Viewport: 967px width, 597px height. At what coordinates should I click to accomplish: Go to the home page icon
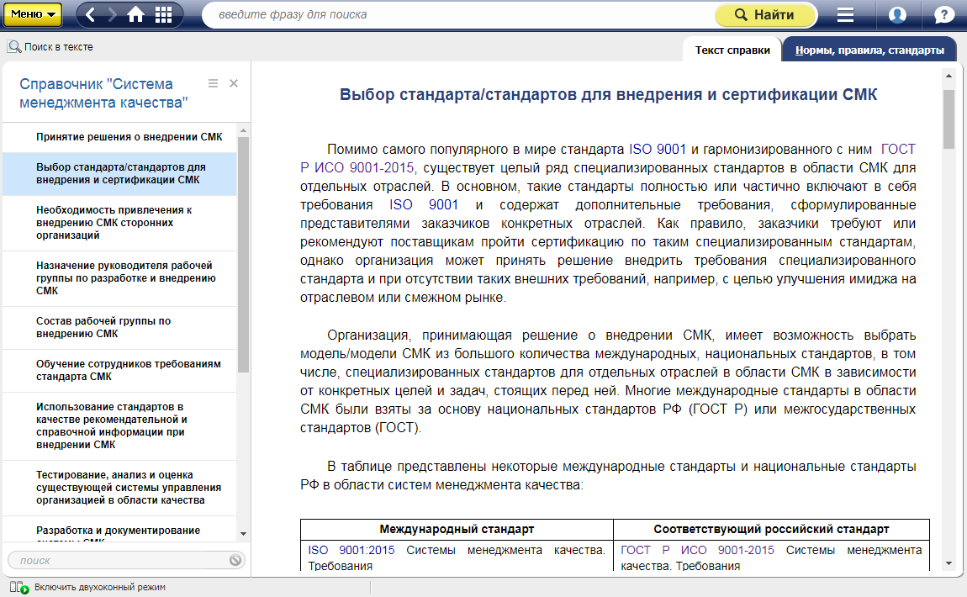(136, 14)
